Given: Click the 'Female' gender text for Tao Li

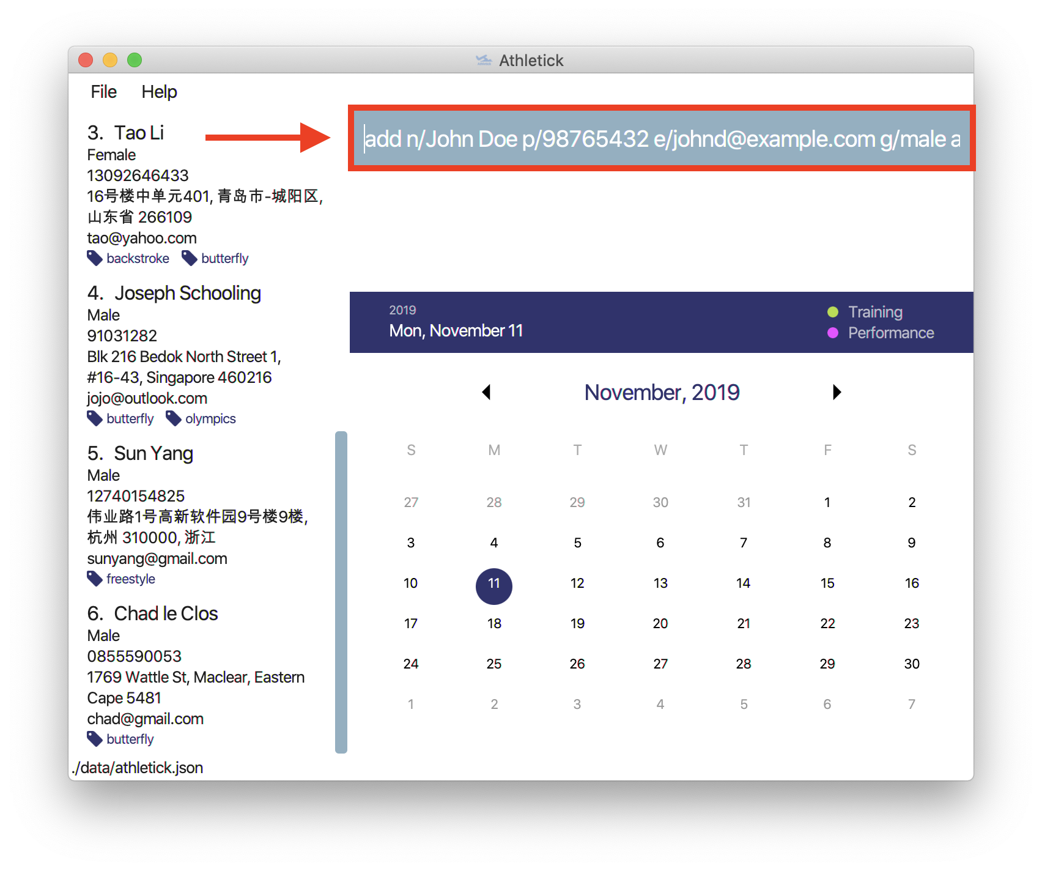Looking at the screenshot, I should click(111, 155).
